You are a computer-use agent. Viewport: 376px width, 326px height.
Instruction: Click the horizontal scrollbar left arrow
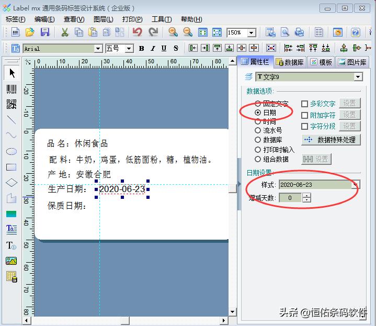(x=26, y=321)
